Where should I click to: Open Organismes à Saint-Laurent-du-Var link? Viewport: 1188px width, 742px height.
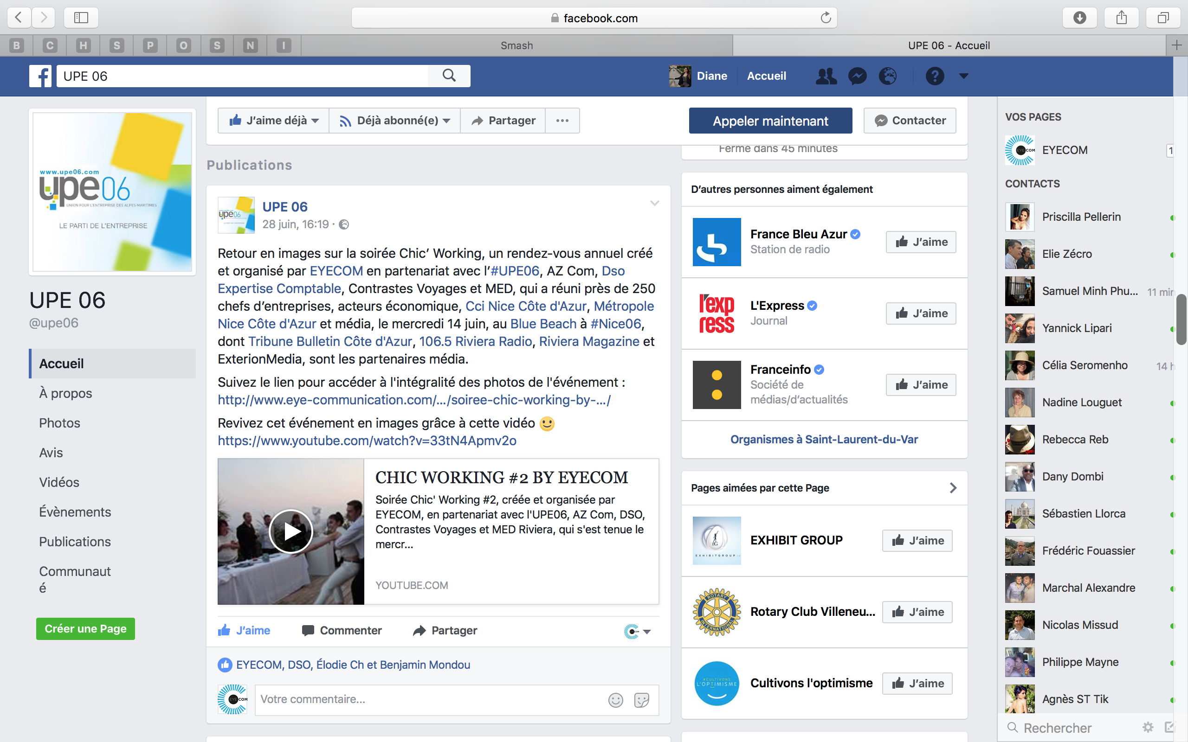point(824,440)
